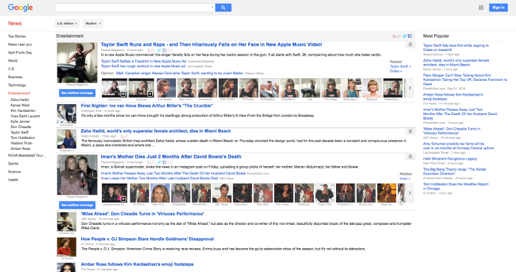The width and height of the screenshot is (516, 272).
Task: Open the Science section
Action: point(14,172)
